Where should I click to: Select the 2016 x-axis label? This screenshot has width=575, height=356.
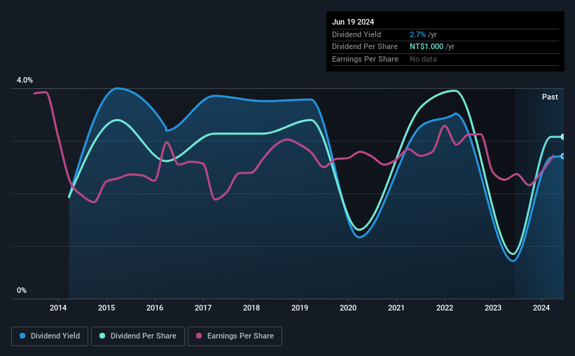155,308
